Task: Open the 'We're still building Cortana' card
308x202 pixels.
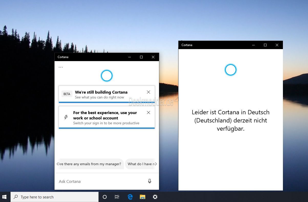Action: click(x=107, y=94)
